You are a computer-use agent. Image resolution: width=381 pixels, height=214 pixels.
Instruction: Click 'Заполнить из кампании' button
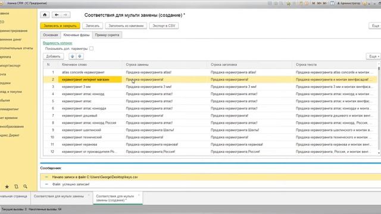[x=126, y=26]
